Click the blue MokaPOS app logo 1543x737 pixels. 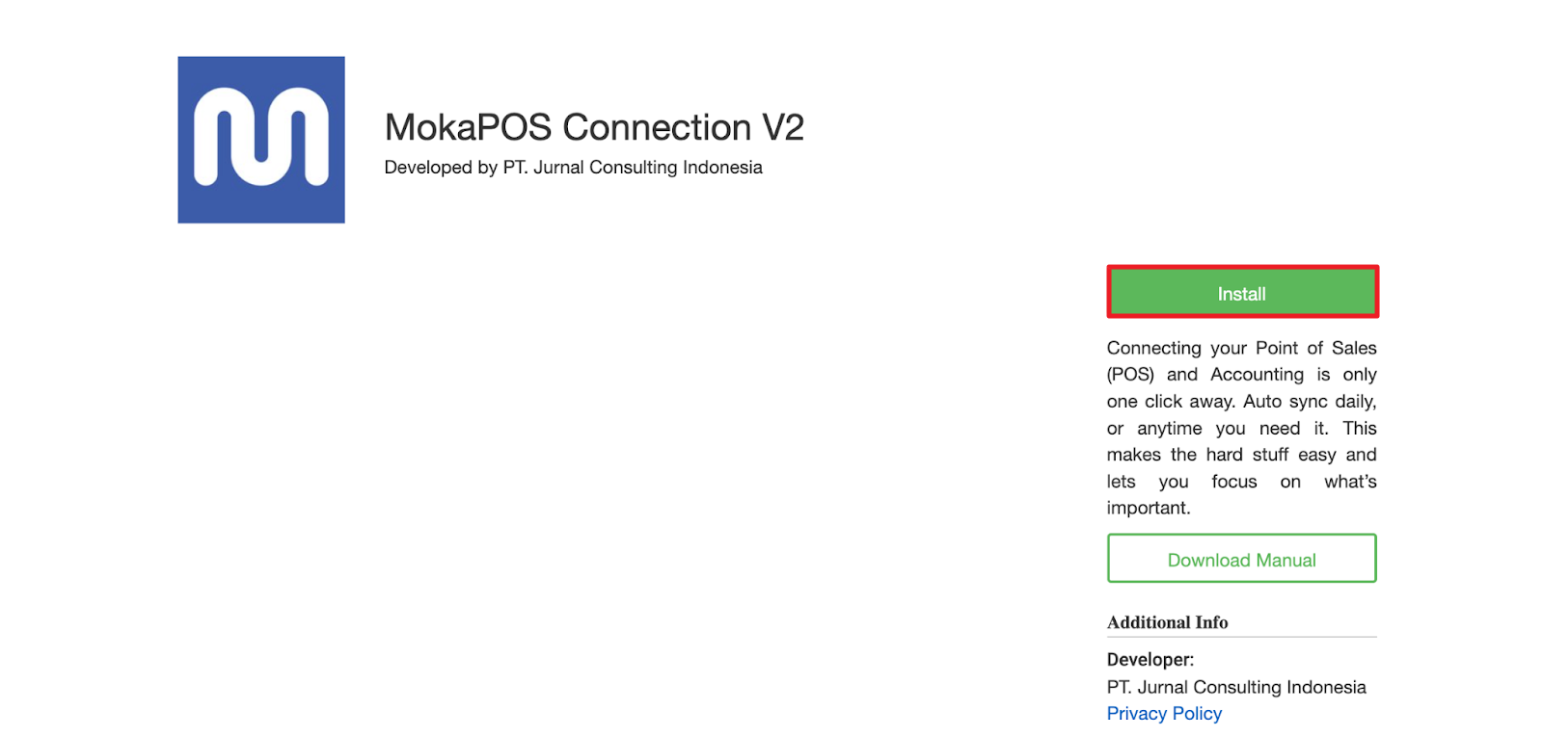(x=261, y=140)
